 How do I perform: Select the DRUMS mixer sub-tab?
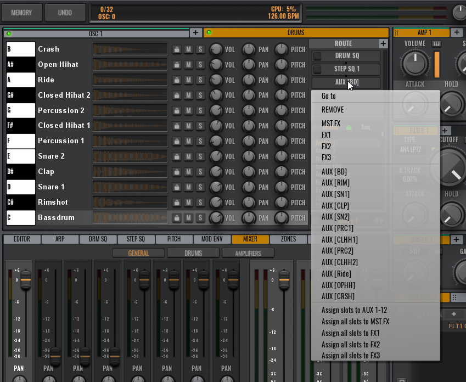(x=193, y=253)
